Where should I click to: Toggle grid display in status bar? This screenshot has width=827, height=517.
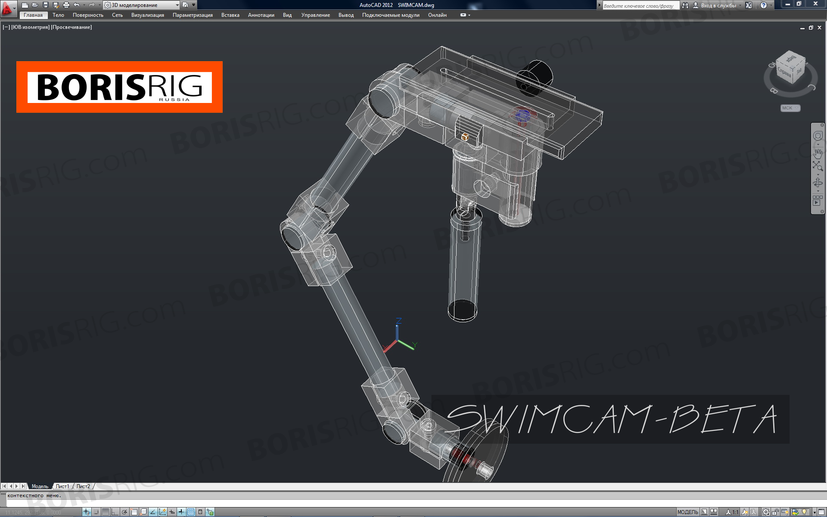(106, 512)
